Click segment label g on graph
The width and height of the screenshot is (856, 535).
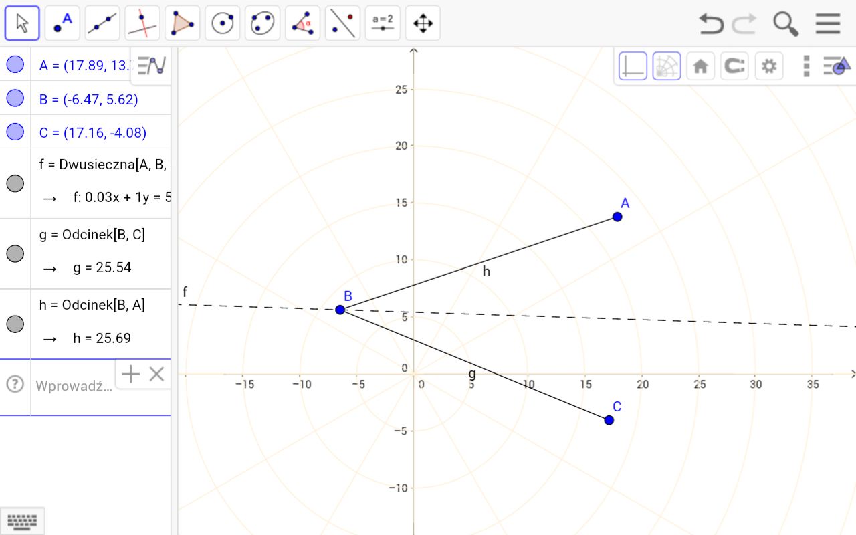pyautogui.click(x=472, y=373)
